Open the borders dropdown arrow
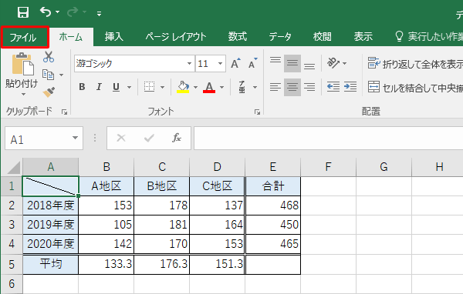 162,87
